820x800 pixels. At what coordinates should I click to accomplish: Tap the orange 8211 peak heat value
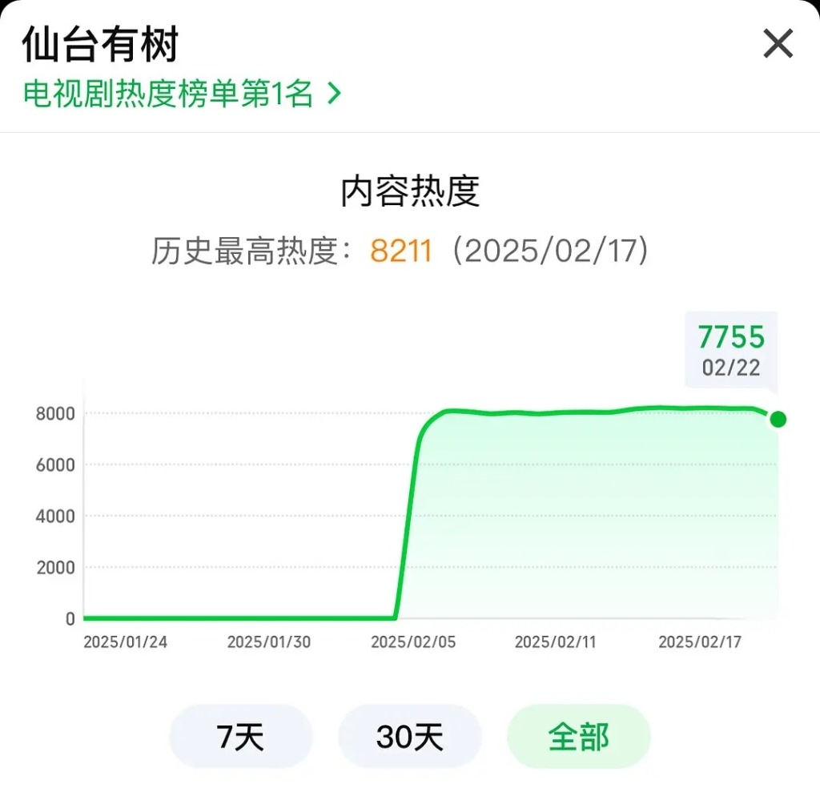coord(401,251)
